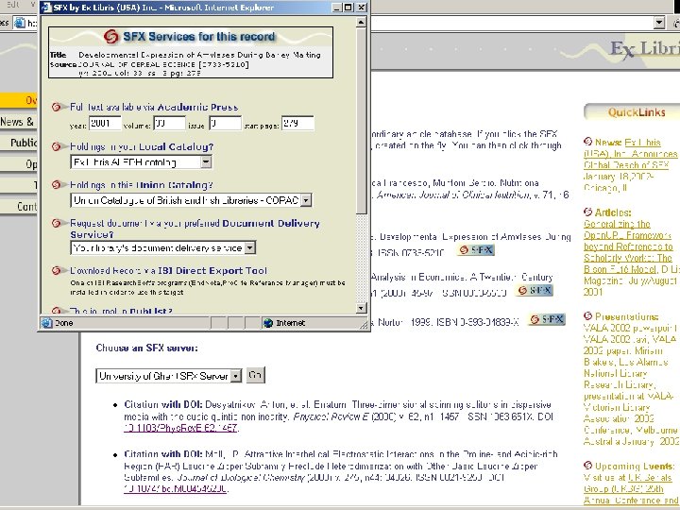Click SFX button next to ISSN 0733-5210 citation
The width and height of the screenshot is (680, 510).
tap(476, 250)
